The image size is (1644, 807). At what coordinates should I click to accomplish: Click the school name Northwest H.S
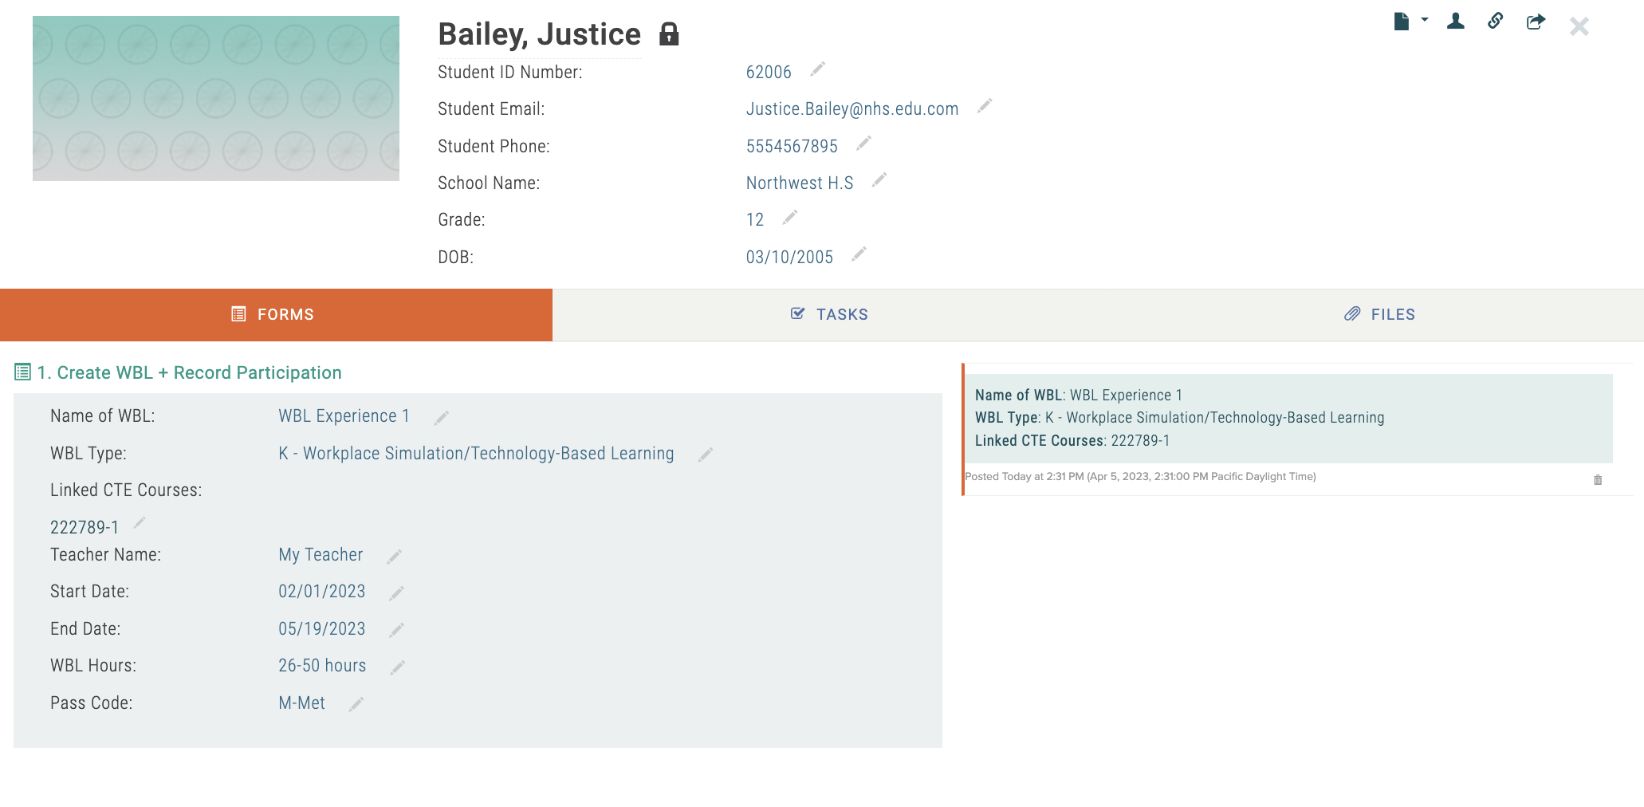pyautogui.click(x=800, y=183)
